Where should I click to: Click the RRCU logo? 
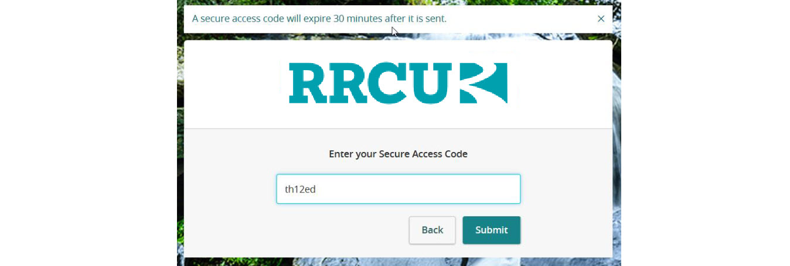tap(399, 84)
